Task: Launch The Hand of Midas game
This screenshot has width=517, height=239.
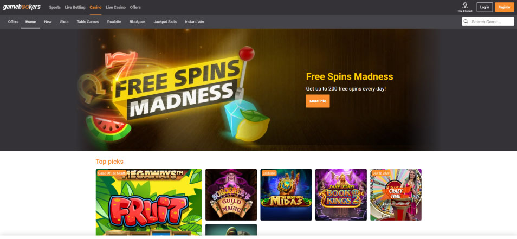Action: pos(286,195)
